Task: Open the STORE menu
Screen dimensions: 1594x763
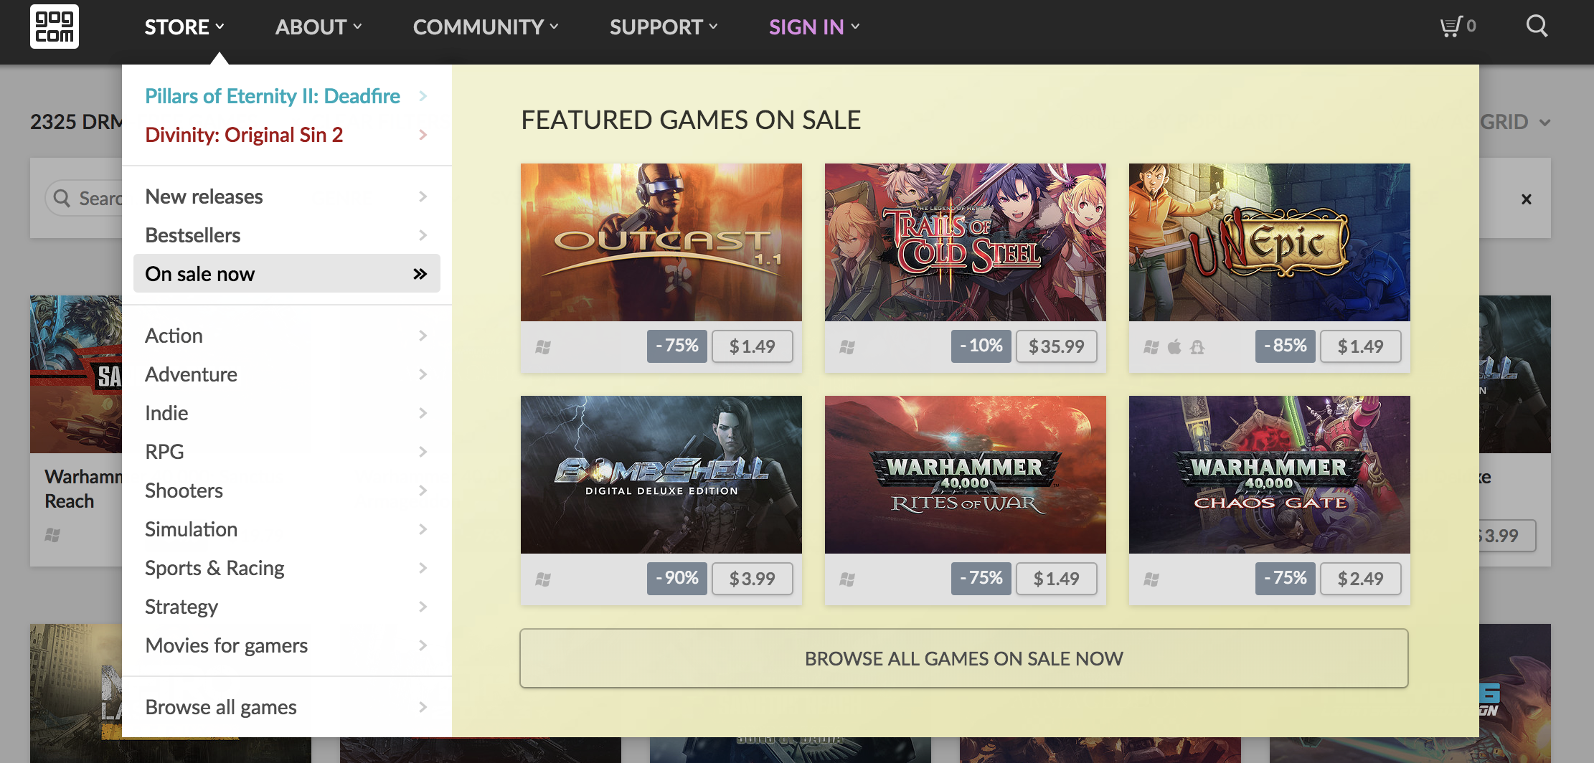Action: [x=184, y=27]
